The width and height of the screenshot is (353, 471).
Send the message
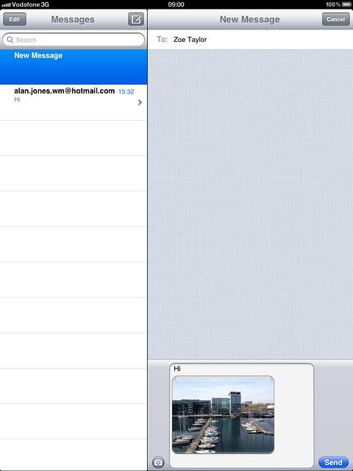click(333, 462)
